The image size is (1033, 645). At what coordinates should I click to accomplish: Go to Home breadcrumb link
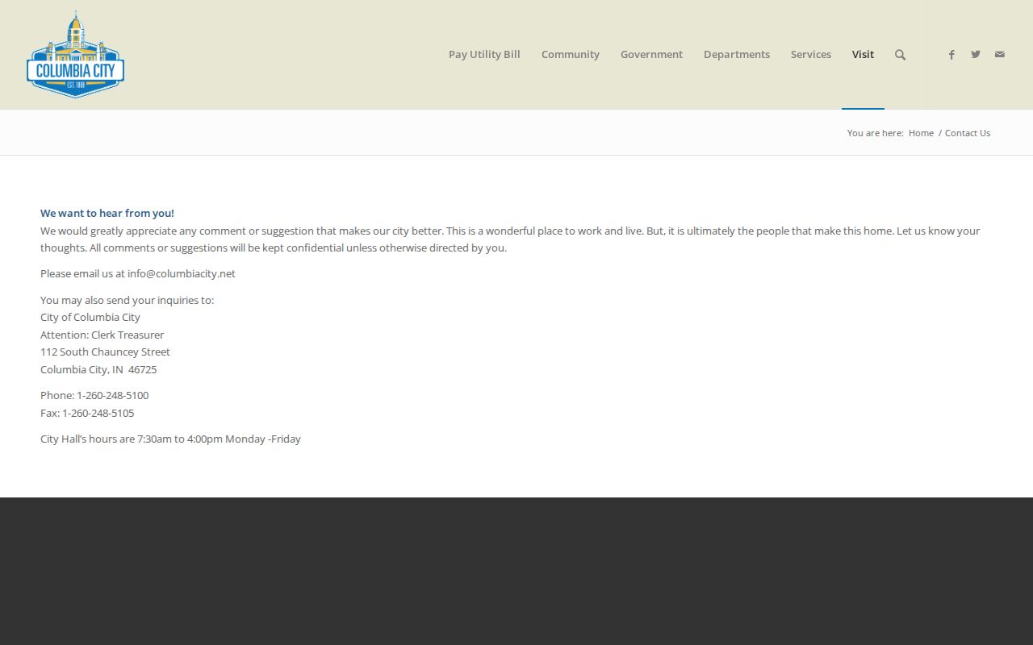[x=921, y=133]
